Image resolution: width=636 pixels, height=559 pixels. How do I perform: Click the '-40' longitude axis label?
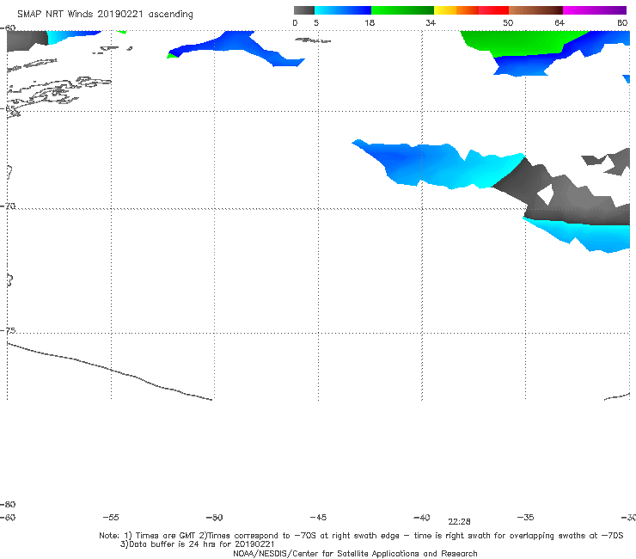pyautogui.click(x=421, y=518)
